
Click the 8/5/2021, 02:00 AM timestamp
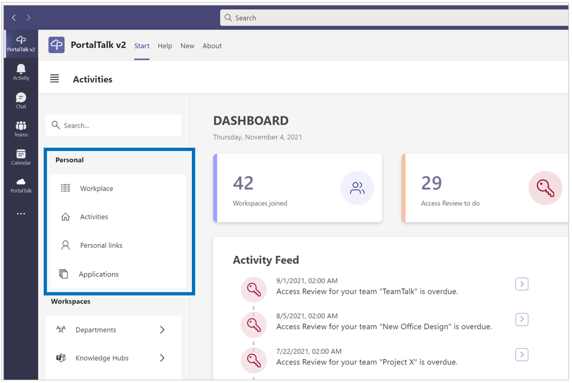[x=307, y=316]
